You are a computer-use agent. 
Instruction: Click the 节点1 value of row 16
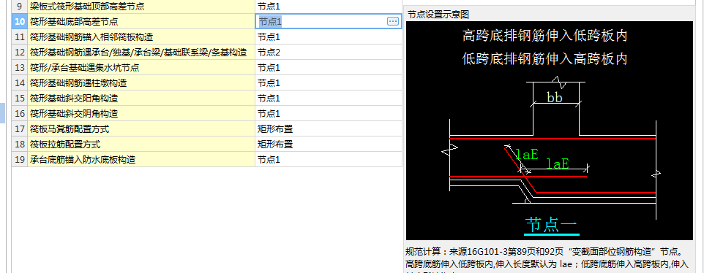328,113
